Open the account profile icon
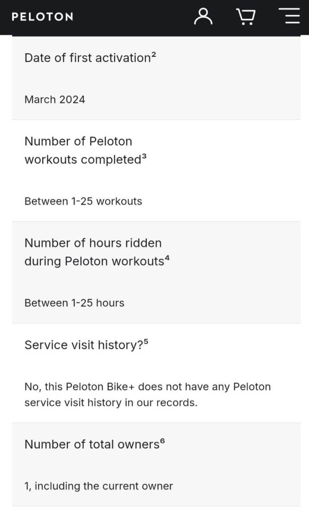This screenshot has width=309, height=515. pos(203,16)
